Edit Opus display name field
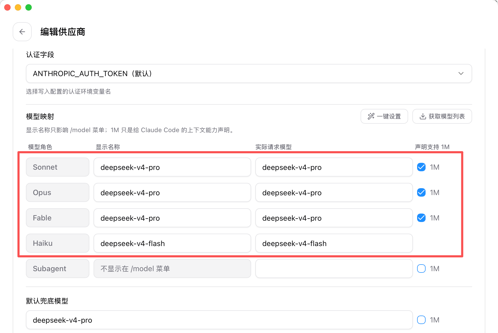This screenshot has height=333, width=498. click(172, 192)
